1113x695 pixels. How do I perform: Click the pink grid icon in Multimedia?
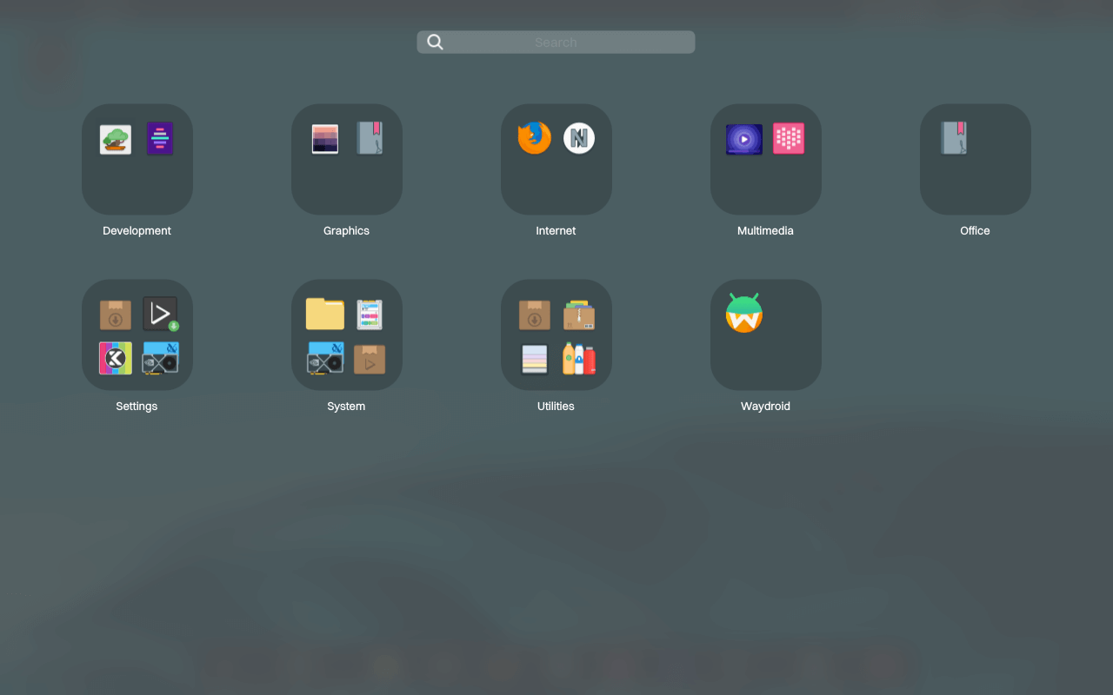788,137
